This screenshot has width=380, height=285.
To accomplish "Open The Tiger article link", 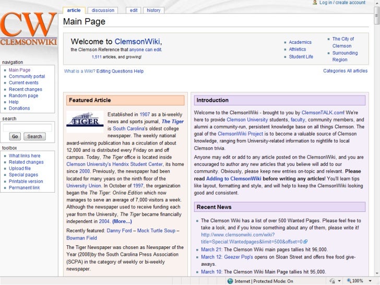I will (173, 122).
